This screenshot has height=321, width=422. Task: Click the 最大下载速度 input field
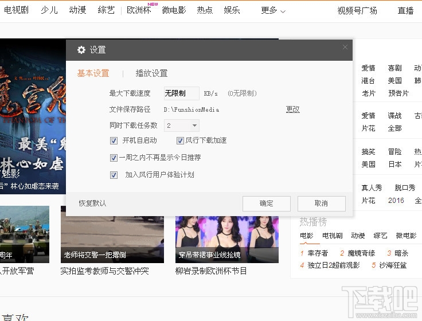tap(182, 93)
